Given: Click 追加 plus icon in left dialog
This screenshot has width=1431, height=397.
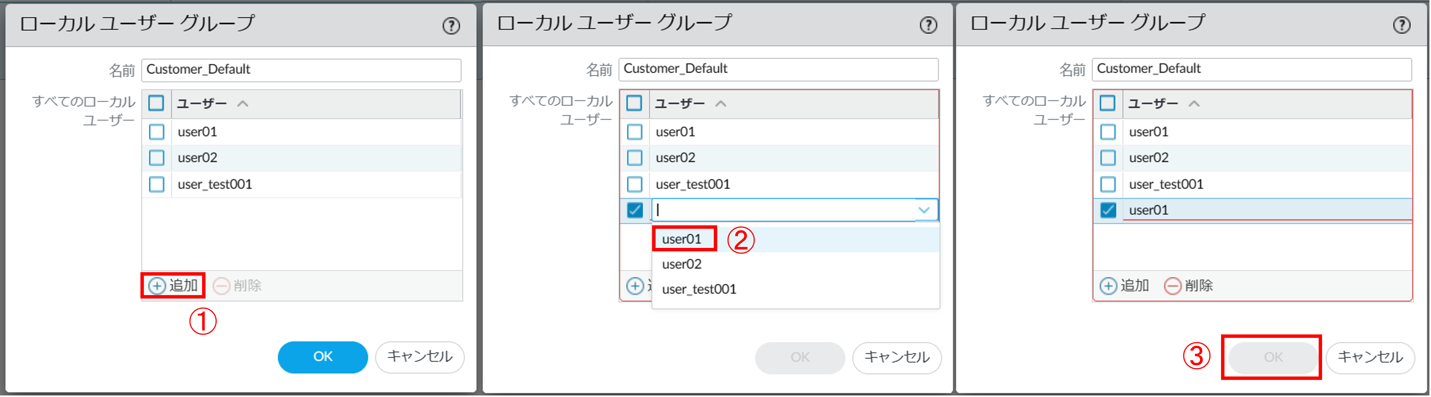Looking at the screenshot, I should (x=157, y=286).
